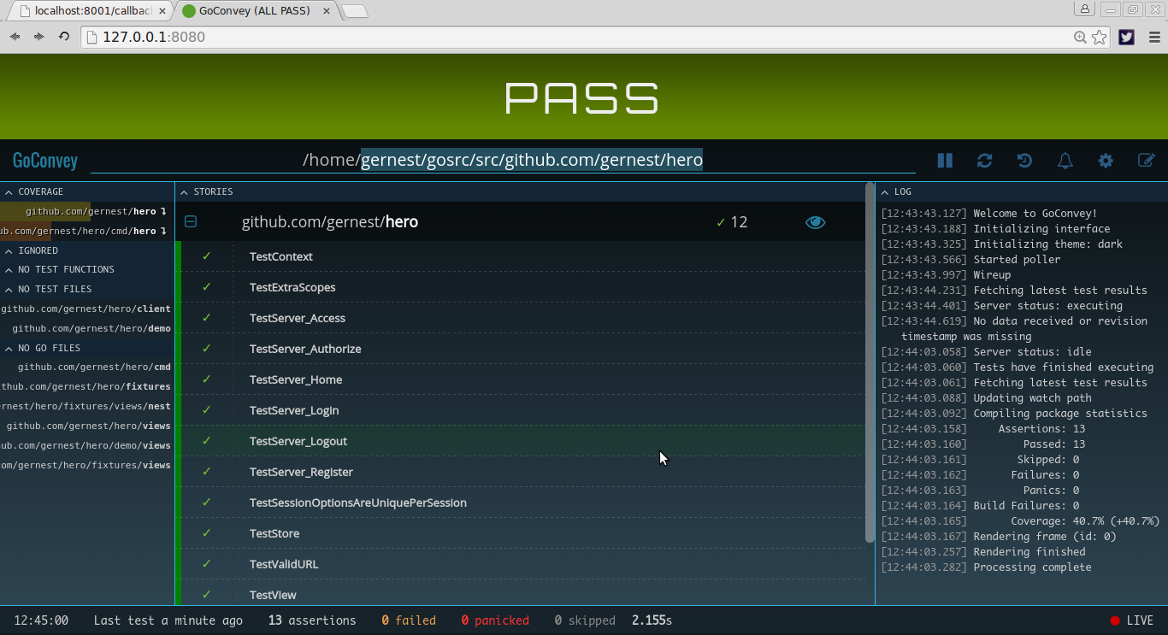Toggle notifications bell icon
The height and width of the screenshot is (635, 1168).
pos(1065,161)
